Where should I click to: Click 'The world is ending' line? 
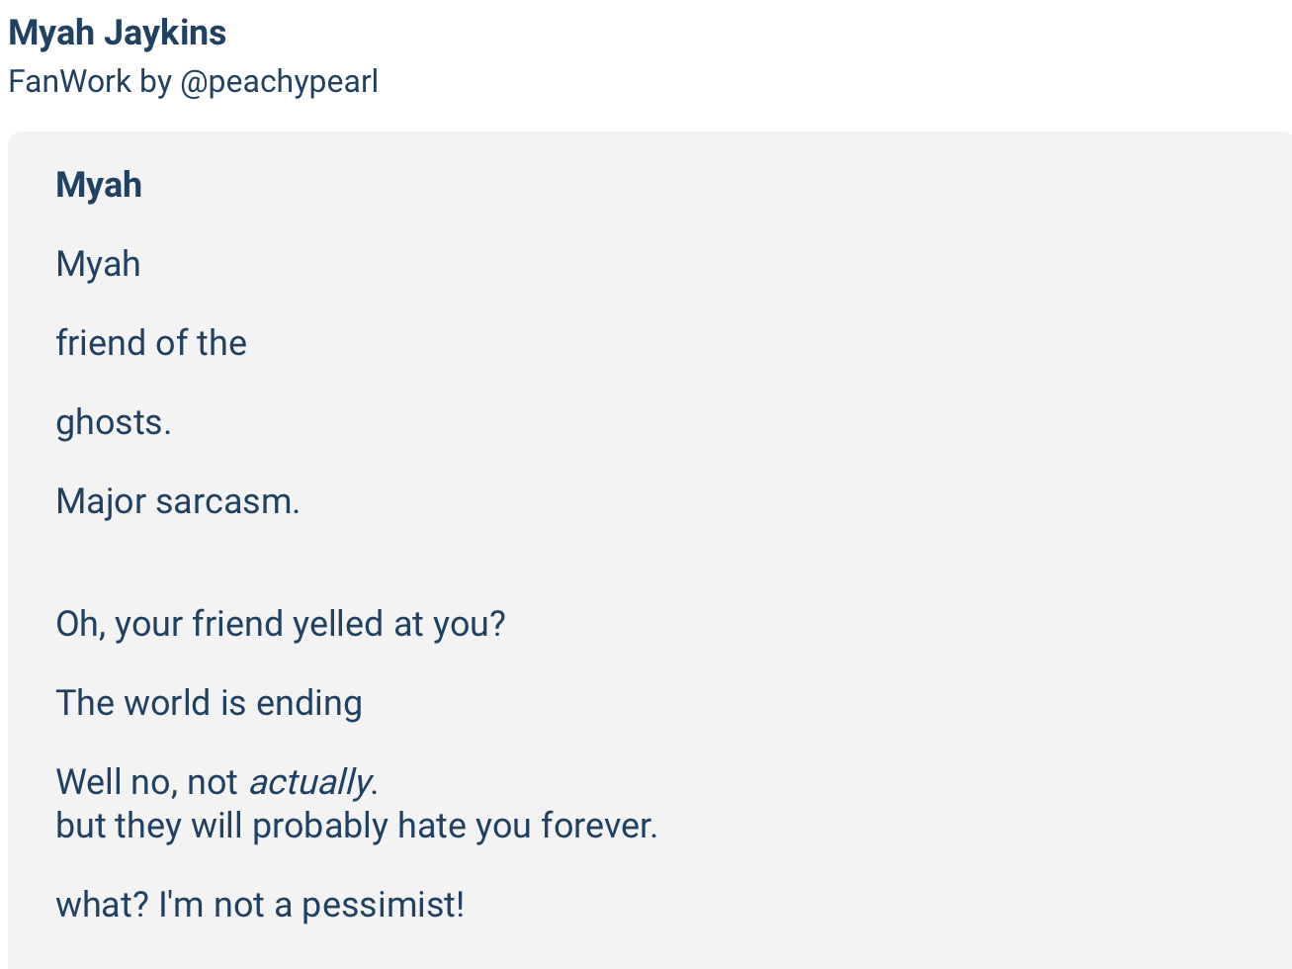click(209, 703)
